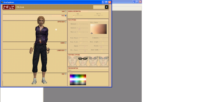
Task: Minimize the UruExplorer window
Action: tap(103, 2)
